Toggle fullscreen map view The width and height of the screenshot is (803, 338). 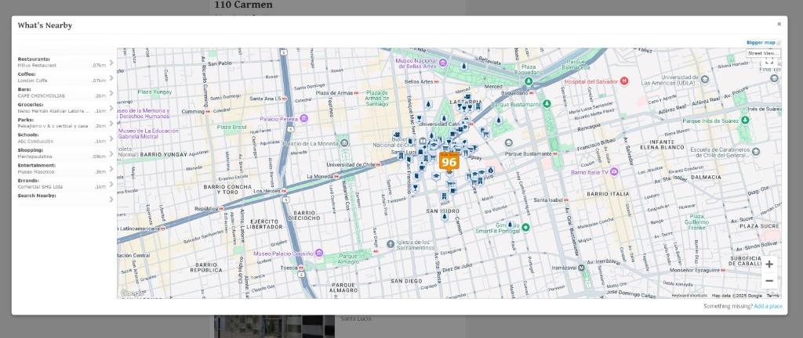[768, 62]
